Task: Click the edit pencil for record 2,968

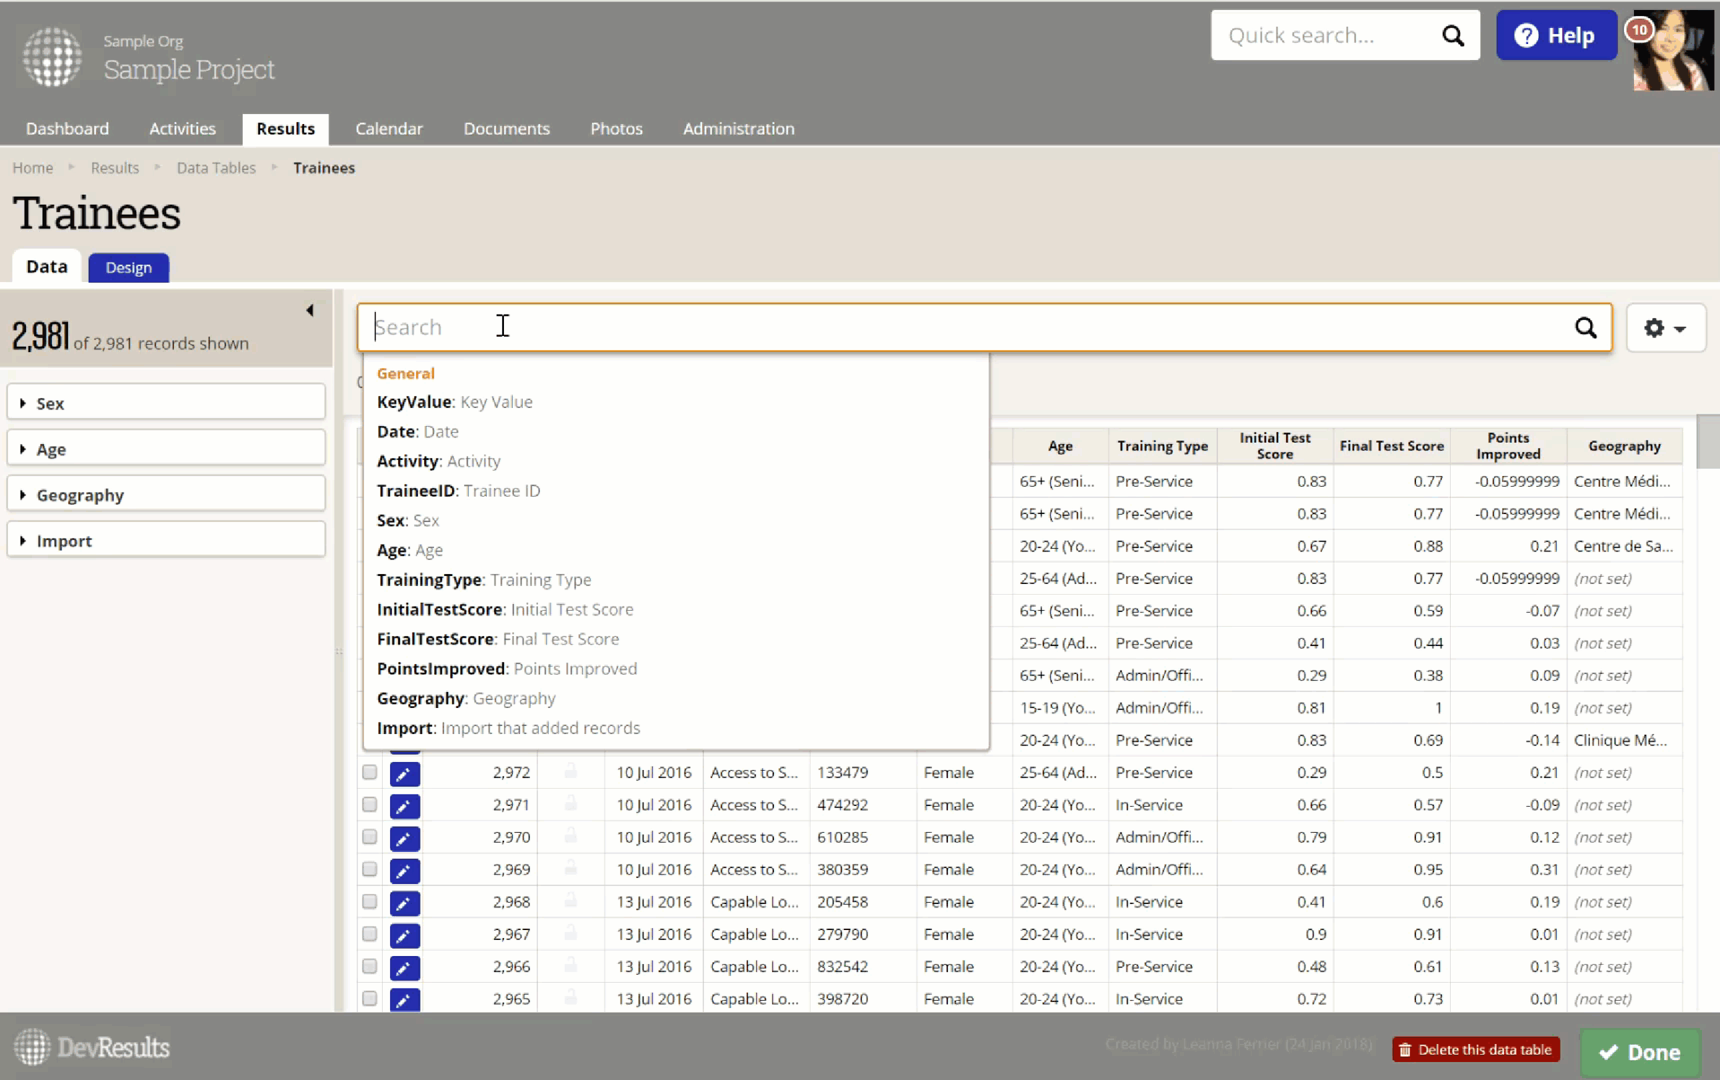Action: pyautogui.click(x=404, y=903)
